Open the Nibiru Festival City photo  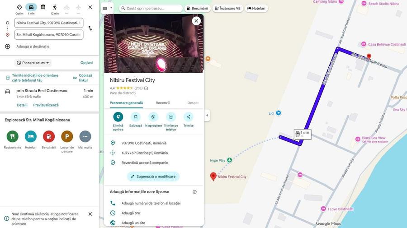coord(154,43)
